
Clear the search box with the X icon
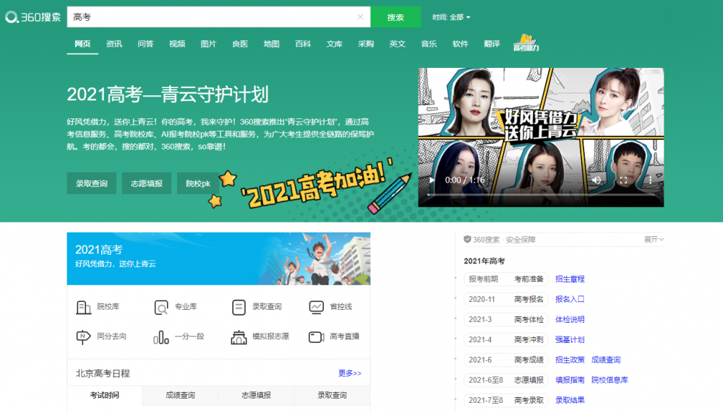[360, 17]
